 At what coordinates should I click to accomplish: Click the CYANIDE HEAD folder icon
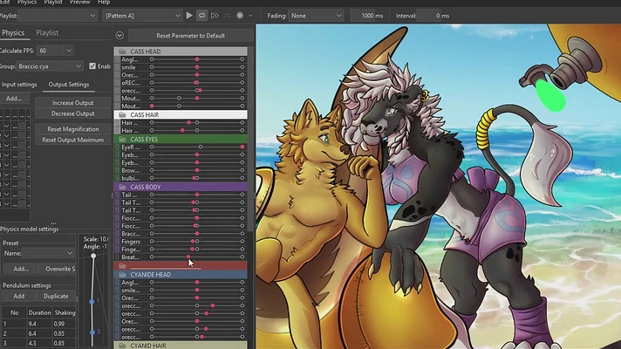pyautogui.click(x=122, y=275)
